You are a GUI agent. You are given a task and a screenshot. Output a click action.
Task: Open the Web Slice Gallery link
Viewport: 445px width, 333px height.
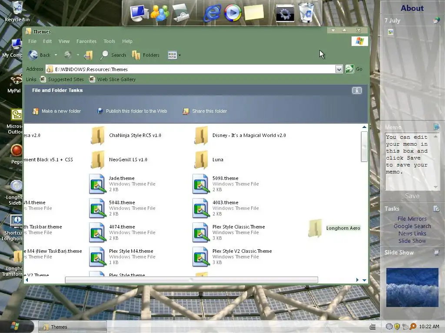(x=113, y=79)
